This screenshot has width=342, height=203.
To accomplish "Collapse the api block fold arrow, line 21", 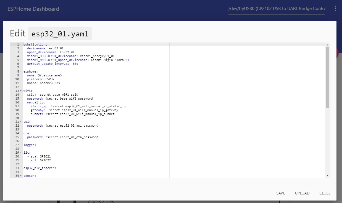I will pyautogui.click(x=21, y=122).
